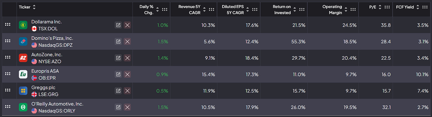The width and height of the screenshot is (432, 117).
Task: Open the Domino's Pizza logo icon
Action: point(23,42)
